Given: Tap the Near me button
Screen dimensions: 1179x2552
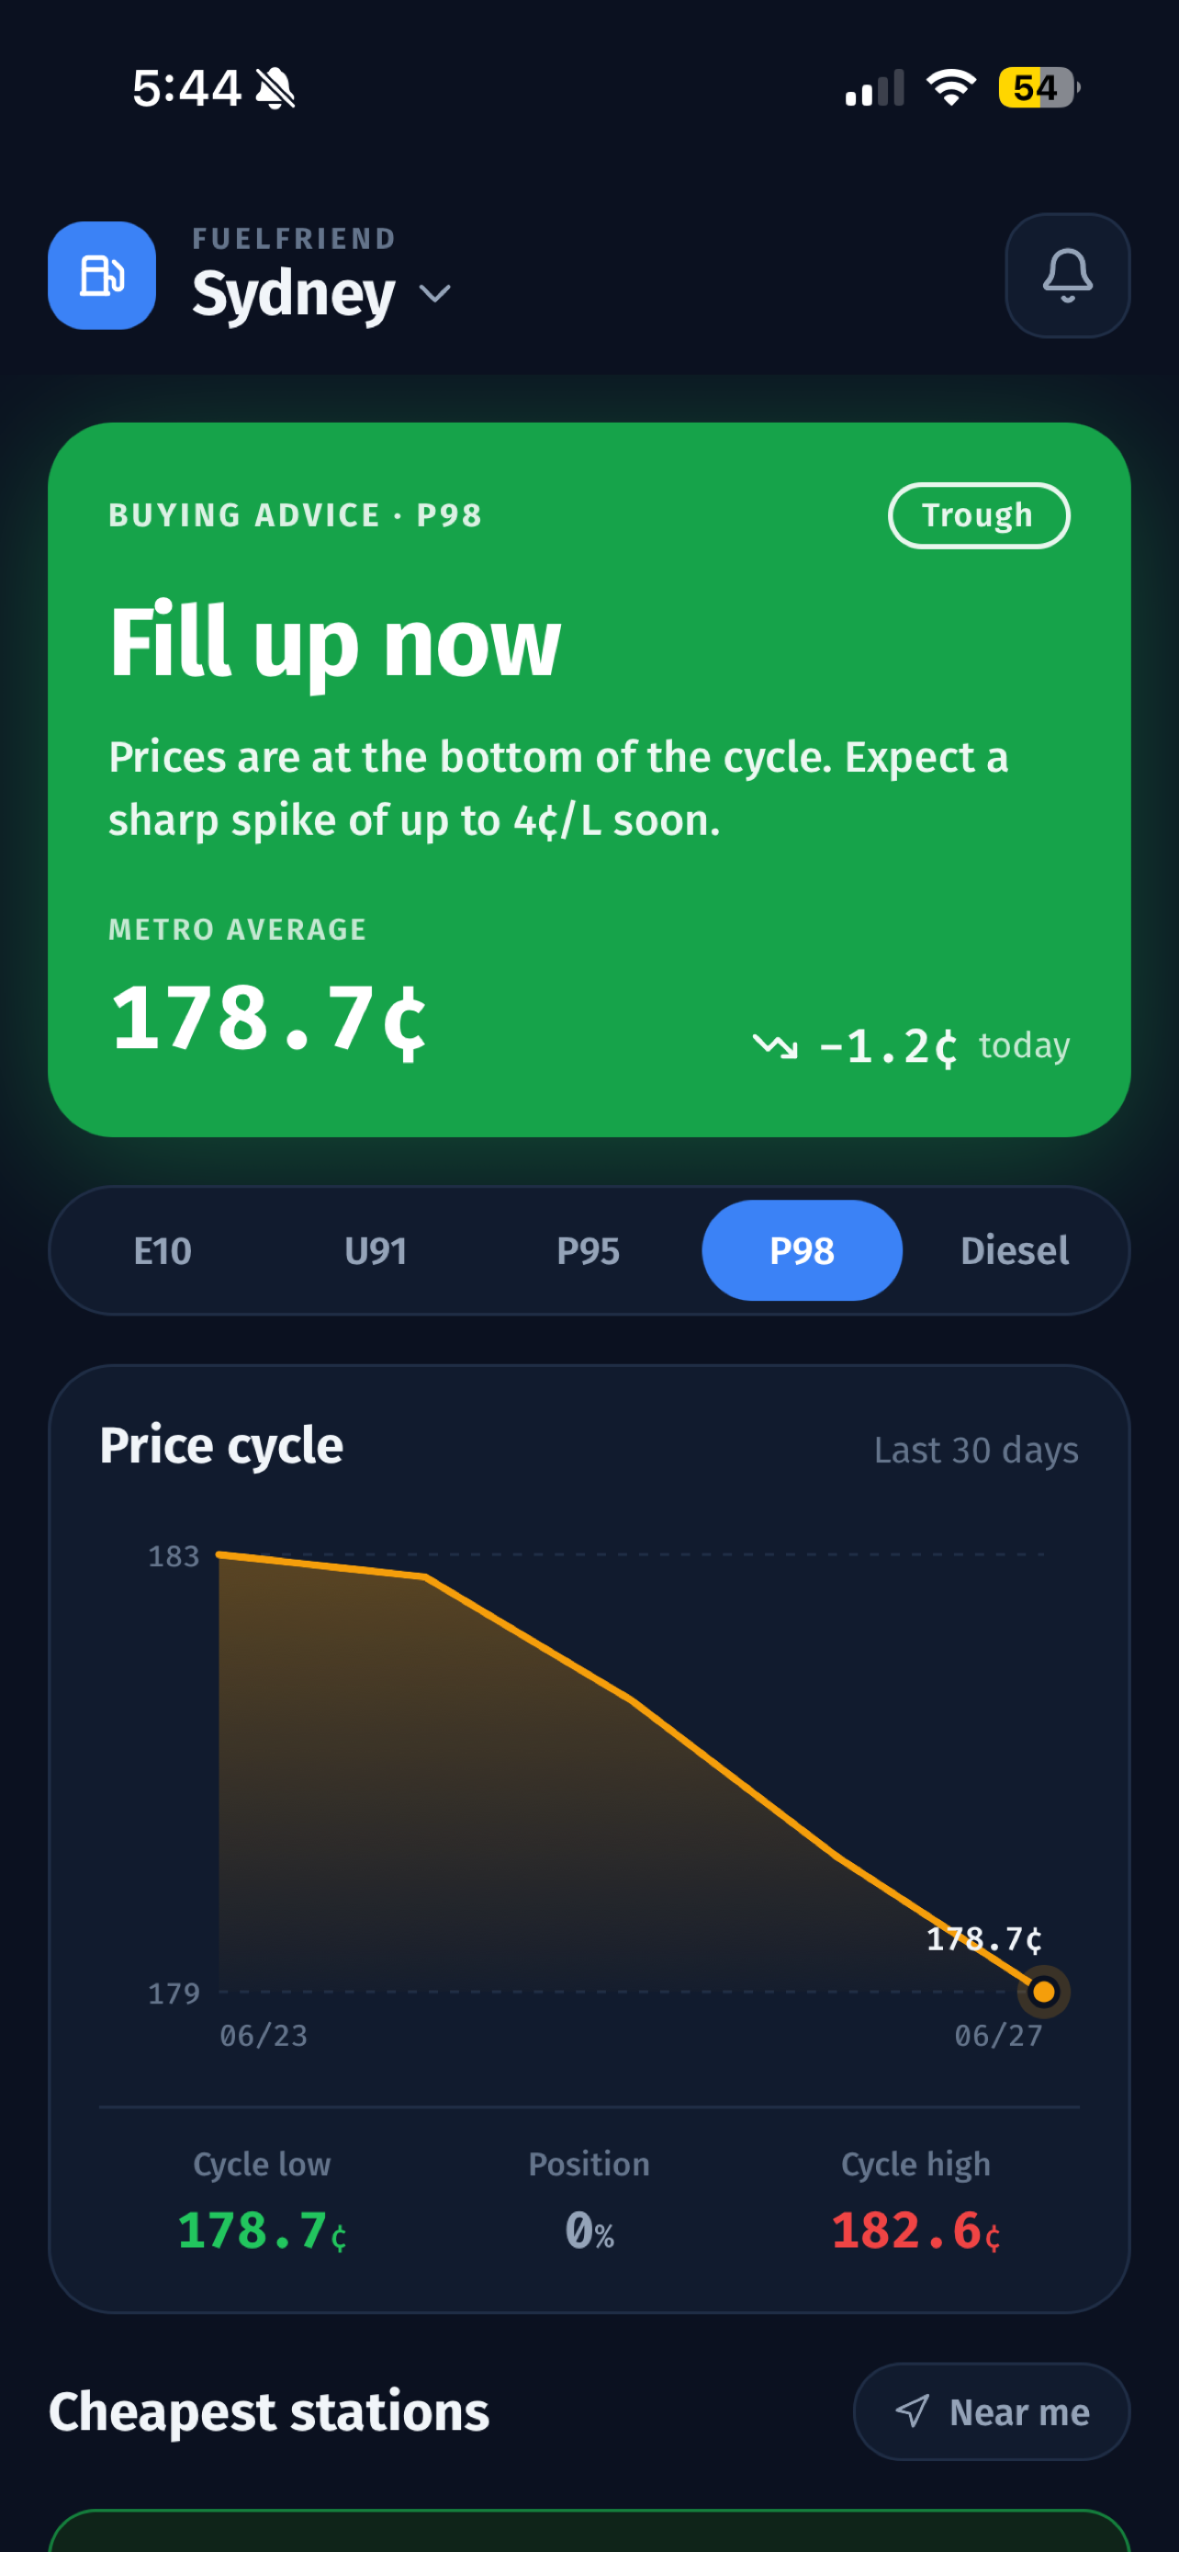Looking at the screenshot, I should (991, 2411).
